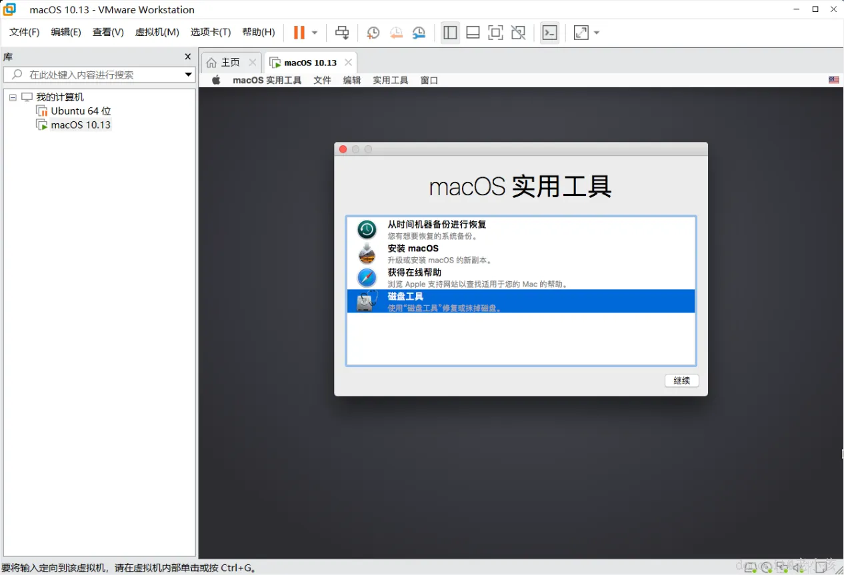Click the stretch guest display icon
Screen dimensions: 844x575
coord(581,32)
